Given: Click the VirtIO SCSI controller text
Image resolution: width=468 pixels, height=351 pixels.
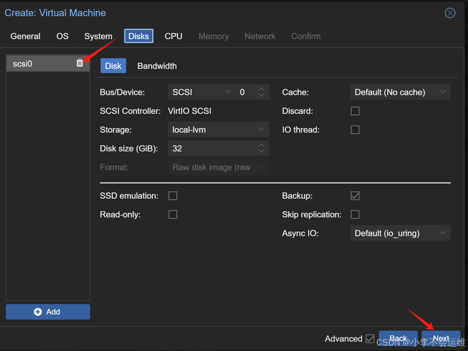Looking at the screenshot, I should (x=189, y=111).
